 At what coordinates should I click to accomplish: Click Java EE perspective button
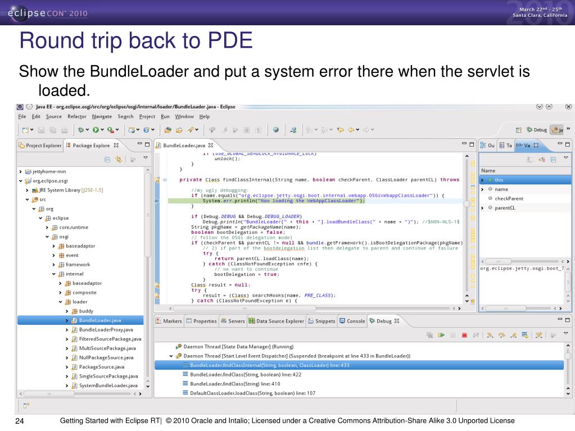[x=558, y=130]
